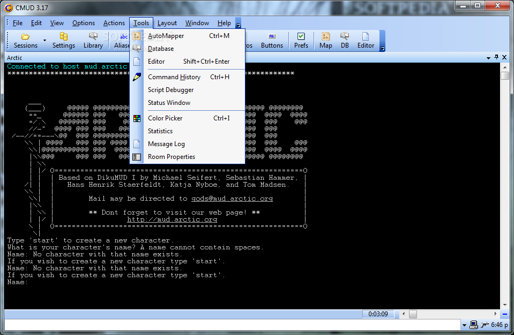514x335 pixels.
Task: Open the Window menu
Action: coord(197,23)
